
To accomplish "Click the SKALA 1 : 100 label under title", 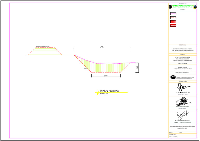I will click(104, 93).
